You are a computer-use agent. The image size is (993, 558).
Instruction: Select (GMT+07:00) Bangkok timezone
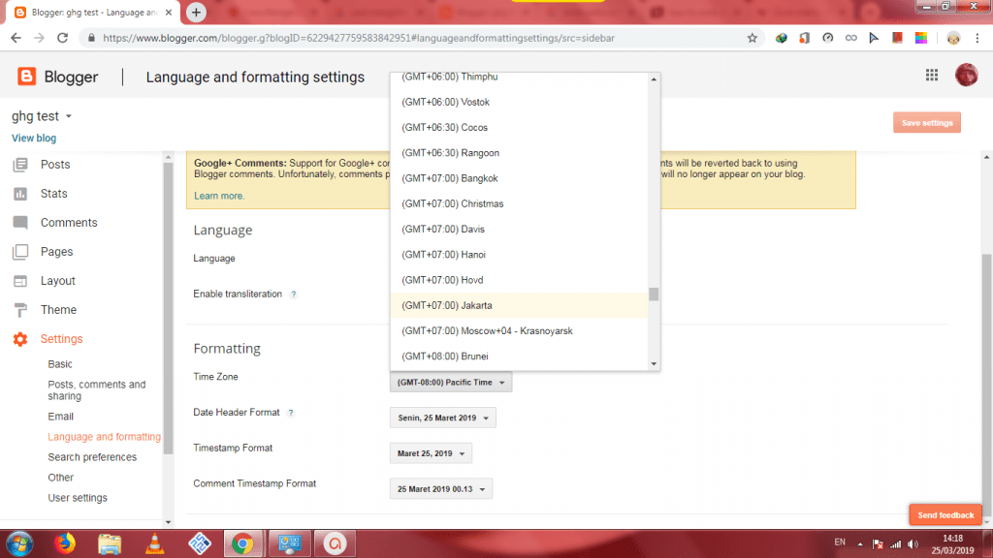520,178
